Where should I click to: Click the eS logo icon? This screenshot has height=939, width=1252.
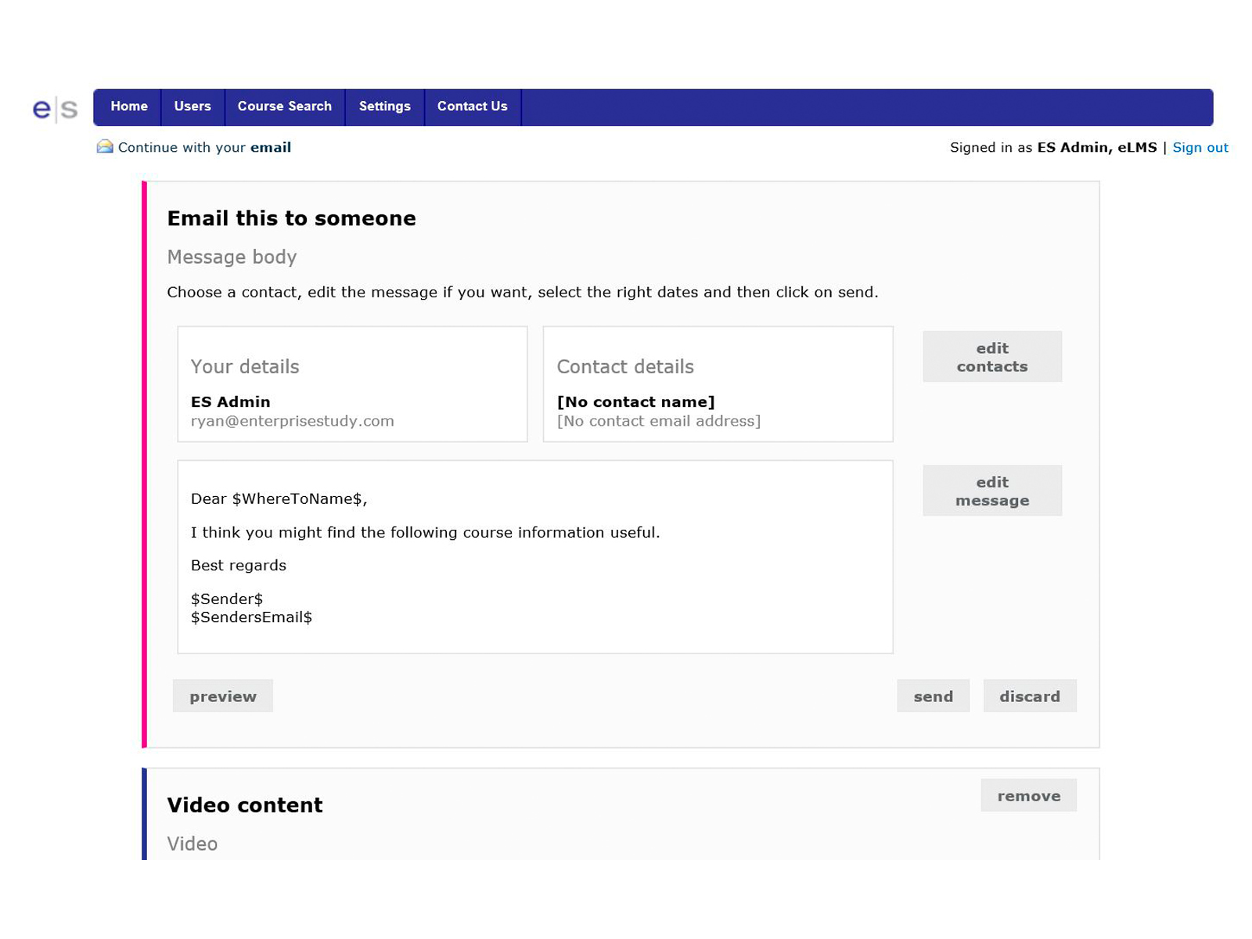tap(55, 108)
